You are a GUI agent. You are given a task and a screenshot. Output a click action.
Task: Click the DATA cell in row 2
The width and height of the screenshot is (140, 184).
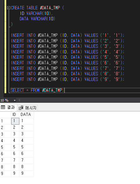click(26, 127)
